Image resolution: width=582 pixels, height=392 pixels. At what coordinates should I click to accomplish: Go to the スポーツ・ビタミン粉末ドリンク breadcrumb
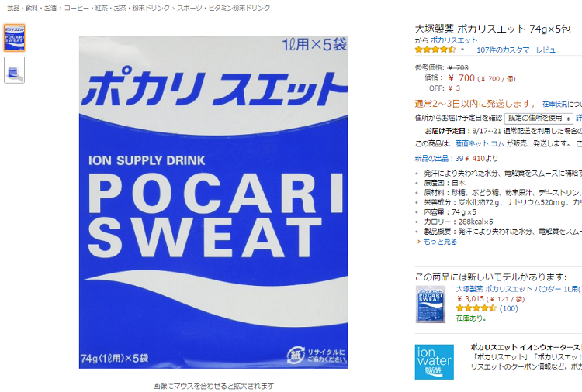tap(223, 8)
